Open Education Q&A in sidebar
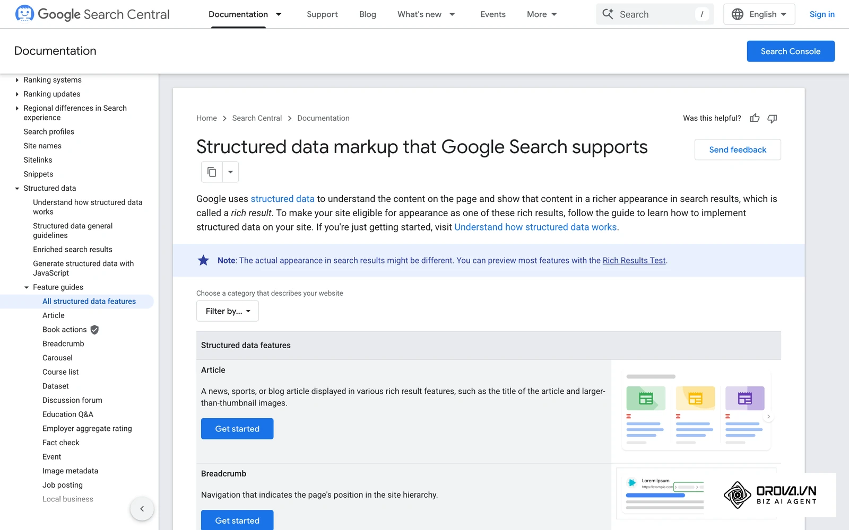The height and width of the screenshot is (530, 849). click(x=68, y=414)
